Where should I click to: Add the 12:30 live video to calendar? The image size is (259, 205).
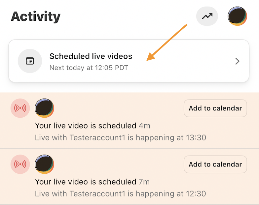pos(215,164)
